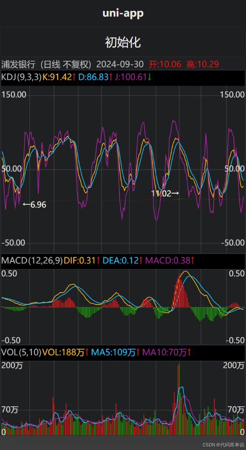The width and height of the screenshot is (246, 450).
Task: Click the open price 开:10.06
Action: pos(165,64)
